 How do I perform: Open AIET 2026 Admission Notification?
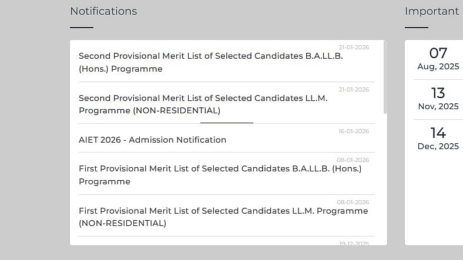(152, 140)
